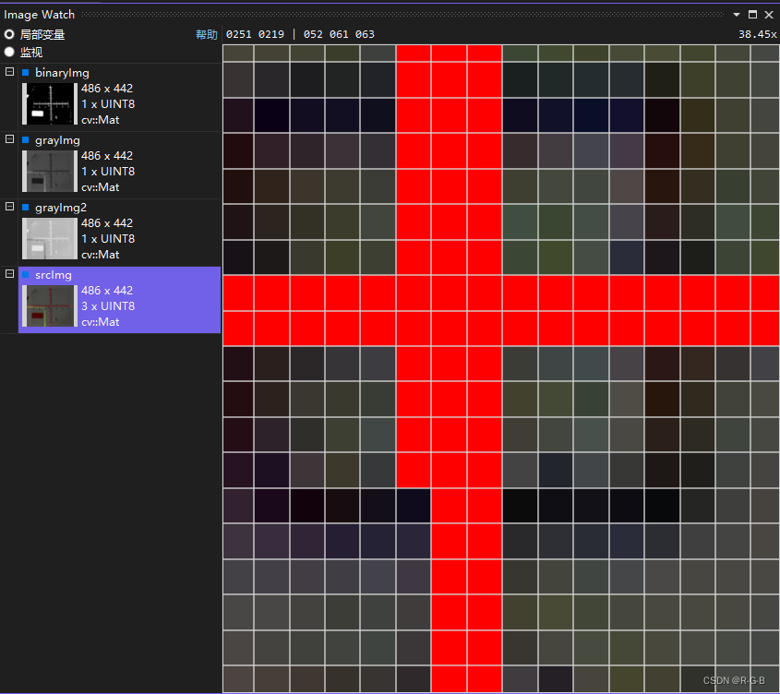Open the 帮助 help link
Viewport: 780px width, 694px height.
[x=207, y=34]
